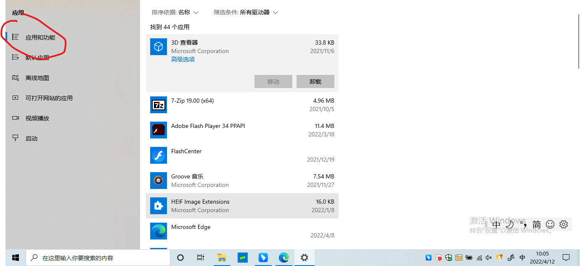
Task: Open File Explorer from taskbar
Action: click(222, 258)
